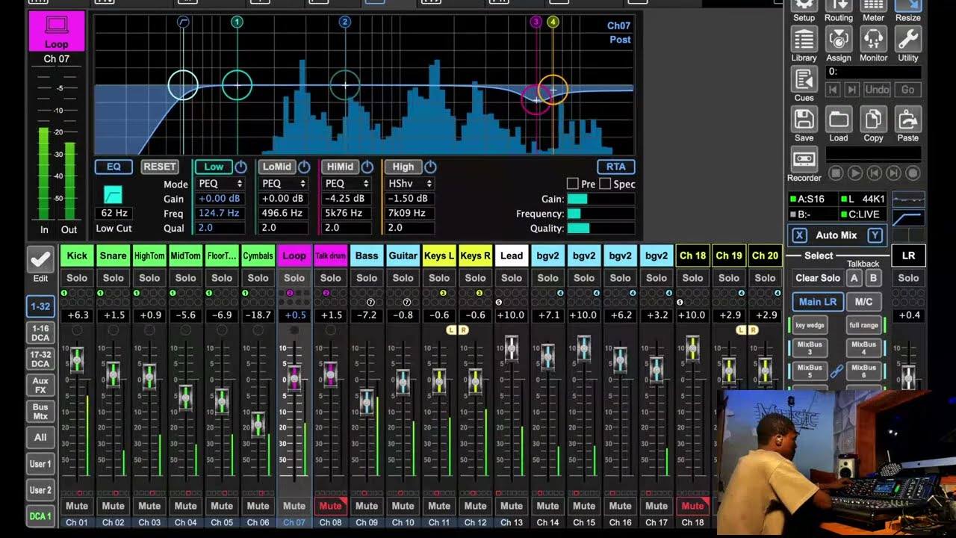Toggle the LoMid band power button

coord(304,167)
